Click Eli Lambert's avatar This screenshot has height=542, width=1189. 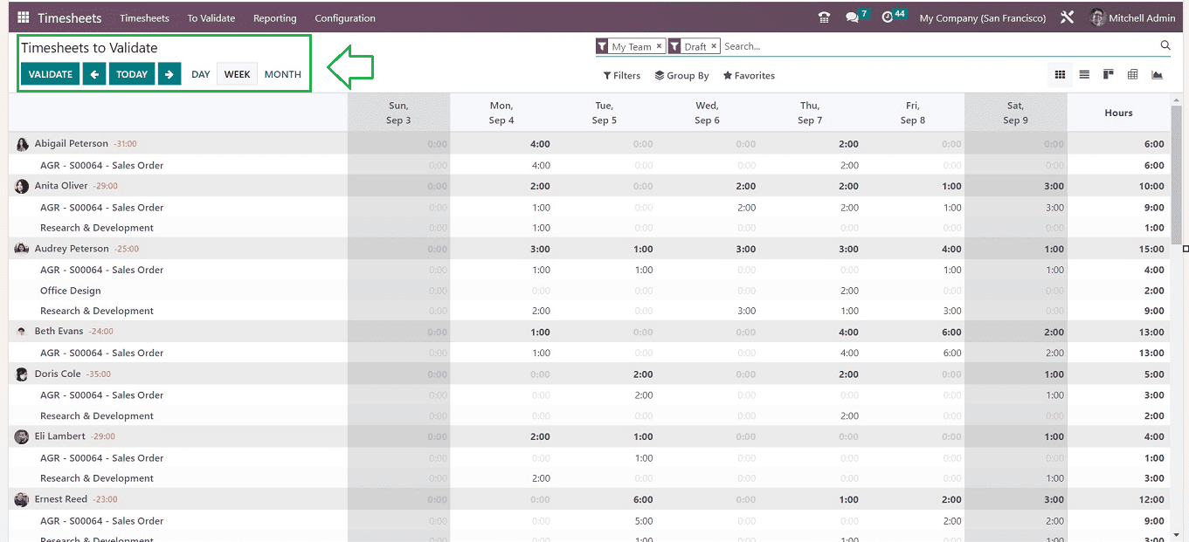[22, 436]
